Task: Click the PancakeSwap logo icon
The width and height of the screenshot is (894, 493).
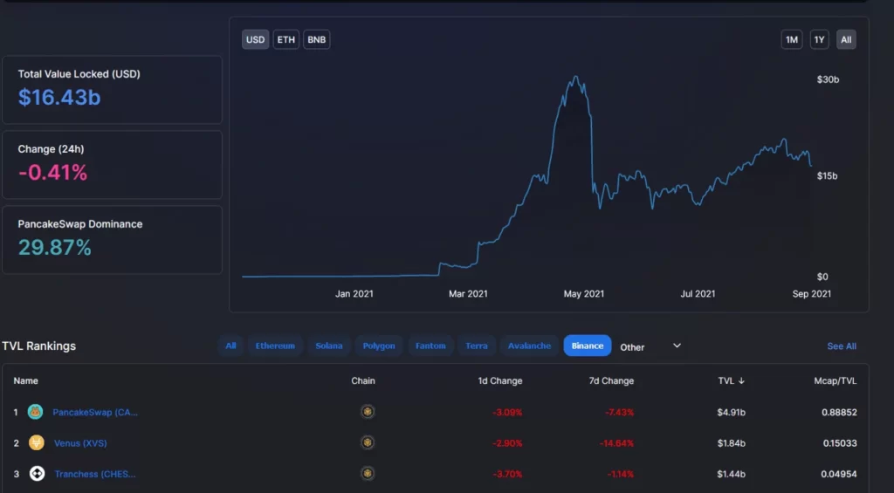Action: 36,412
